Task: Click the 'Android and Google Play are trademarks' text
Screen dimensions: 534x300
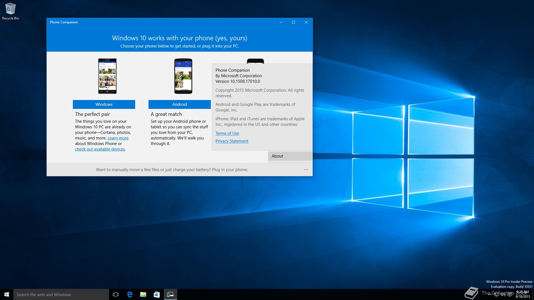Action: click(x=255, y=107)
